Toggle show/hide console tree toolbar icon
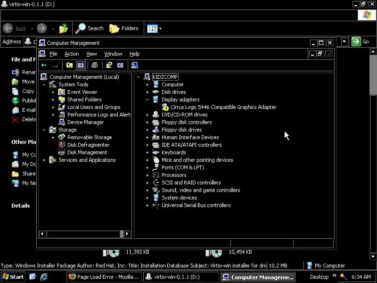Viewport: 377px width, 283px height. (x=80, y=65)
